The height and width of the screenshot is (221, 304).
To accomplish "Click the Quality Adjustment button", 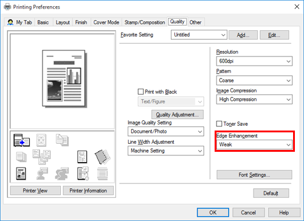I will (x=178, y=115).
